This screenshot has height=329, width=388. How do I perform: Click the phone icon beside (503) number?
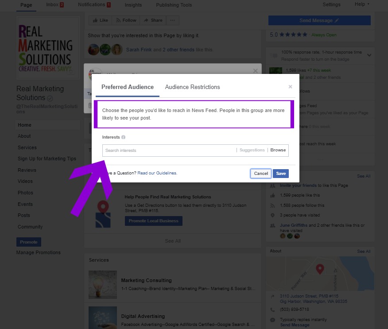click(x=272, y=310)
